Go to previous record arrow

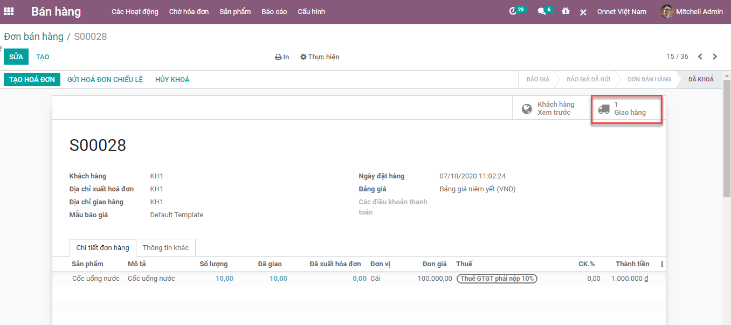pos(700,57)
